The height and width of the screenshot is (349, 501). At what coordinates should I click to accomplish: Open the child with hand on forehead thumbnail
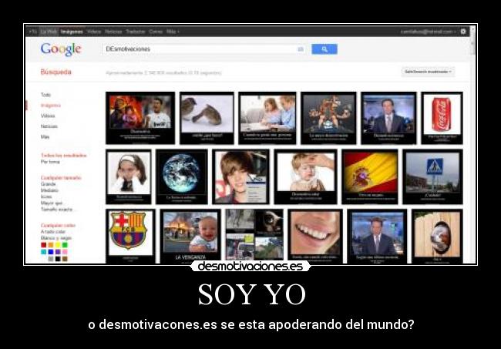(305, 177)
